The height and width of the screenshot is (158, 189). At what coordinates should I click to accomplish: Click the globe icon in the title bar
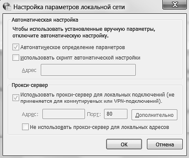tap(7, 7)
